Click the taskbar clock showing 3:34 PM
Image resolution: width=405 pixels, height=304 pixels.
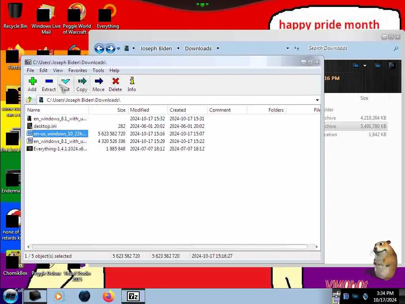tap(385, 296)
